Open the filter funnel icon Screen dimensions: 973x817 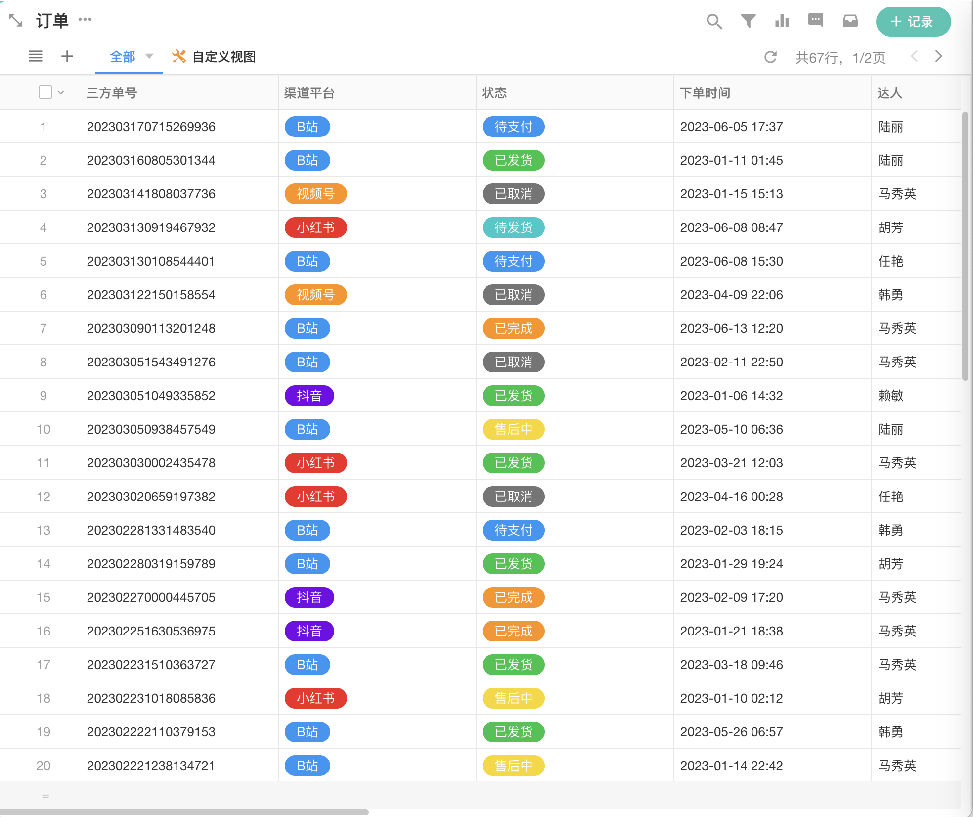click(748, 21)
